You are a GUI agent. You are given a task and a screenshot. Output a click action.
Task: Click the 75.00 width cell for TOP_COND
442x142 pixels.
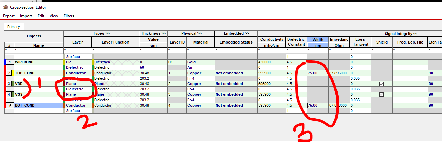318,73
